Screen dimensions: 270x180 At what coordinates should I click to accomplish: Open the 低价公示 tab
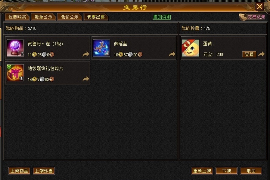click(x=70, y=17)
